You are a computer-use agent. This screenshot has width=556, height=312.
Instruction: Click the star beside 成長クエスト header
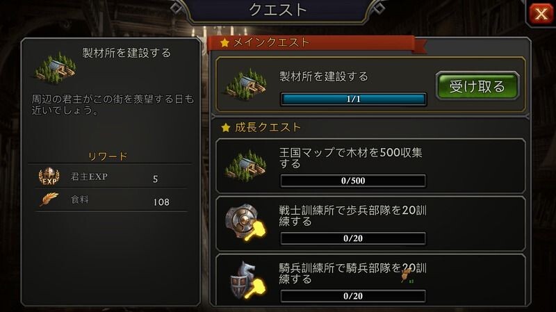225,128
